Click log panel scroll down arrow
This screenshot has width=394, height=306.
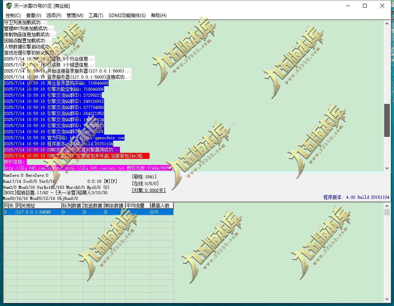[387, 168]
